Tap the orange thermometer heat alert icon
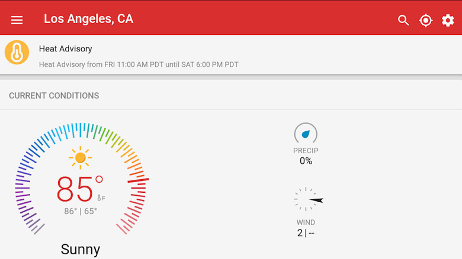Screen dimensions: 462x259 (17, 53)
